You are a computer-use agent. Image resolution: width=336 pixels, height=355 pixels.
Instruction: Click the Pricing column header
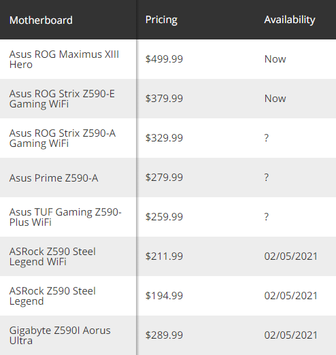161,20
